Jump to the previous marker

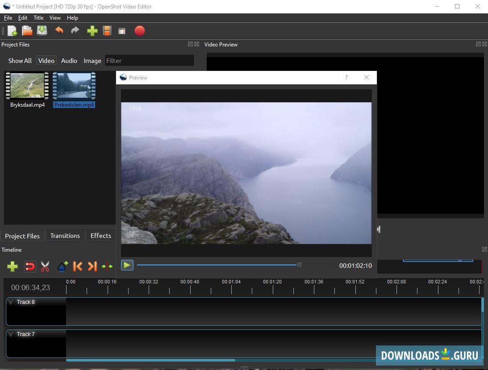[x=77, y=266]
